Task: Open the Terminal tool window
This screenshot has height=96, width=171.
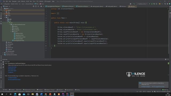Action: [40, 90]
